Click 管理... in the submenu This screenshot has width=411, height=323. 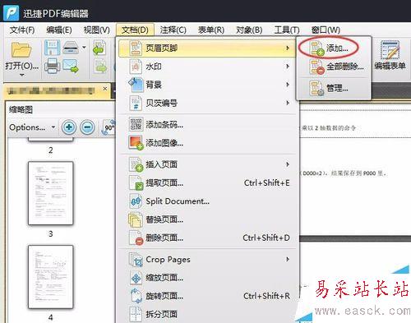(x=334, y=88)
